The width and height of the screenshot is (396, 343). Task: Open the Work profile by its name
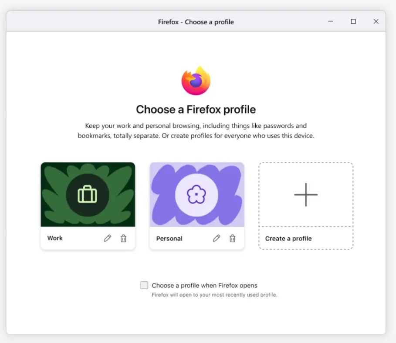(x=55, y=238)
